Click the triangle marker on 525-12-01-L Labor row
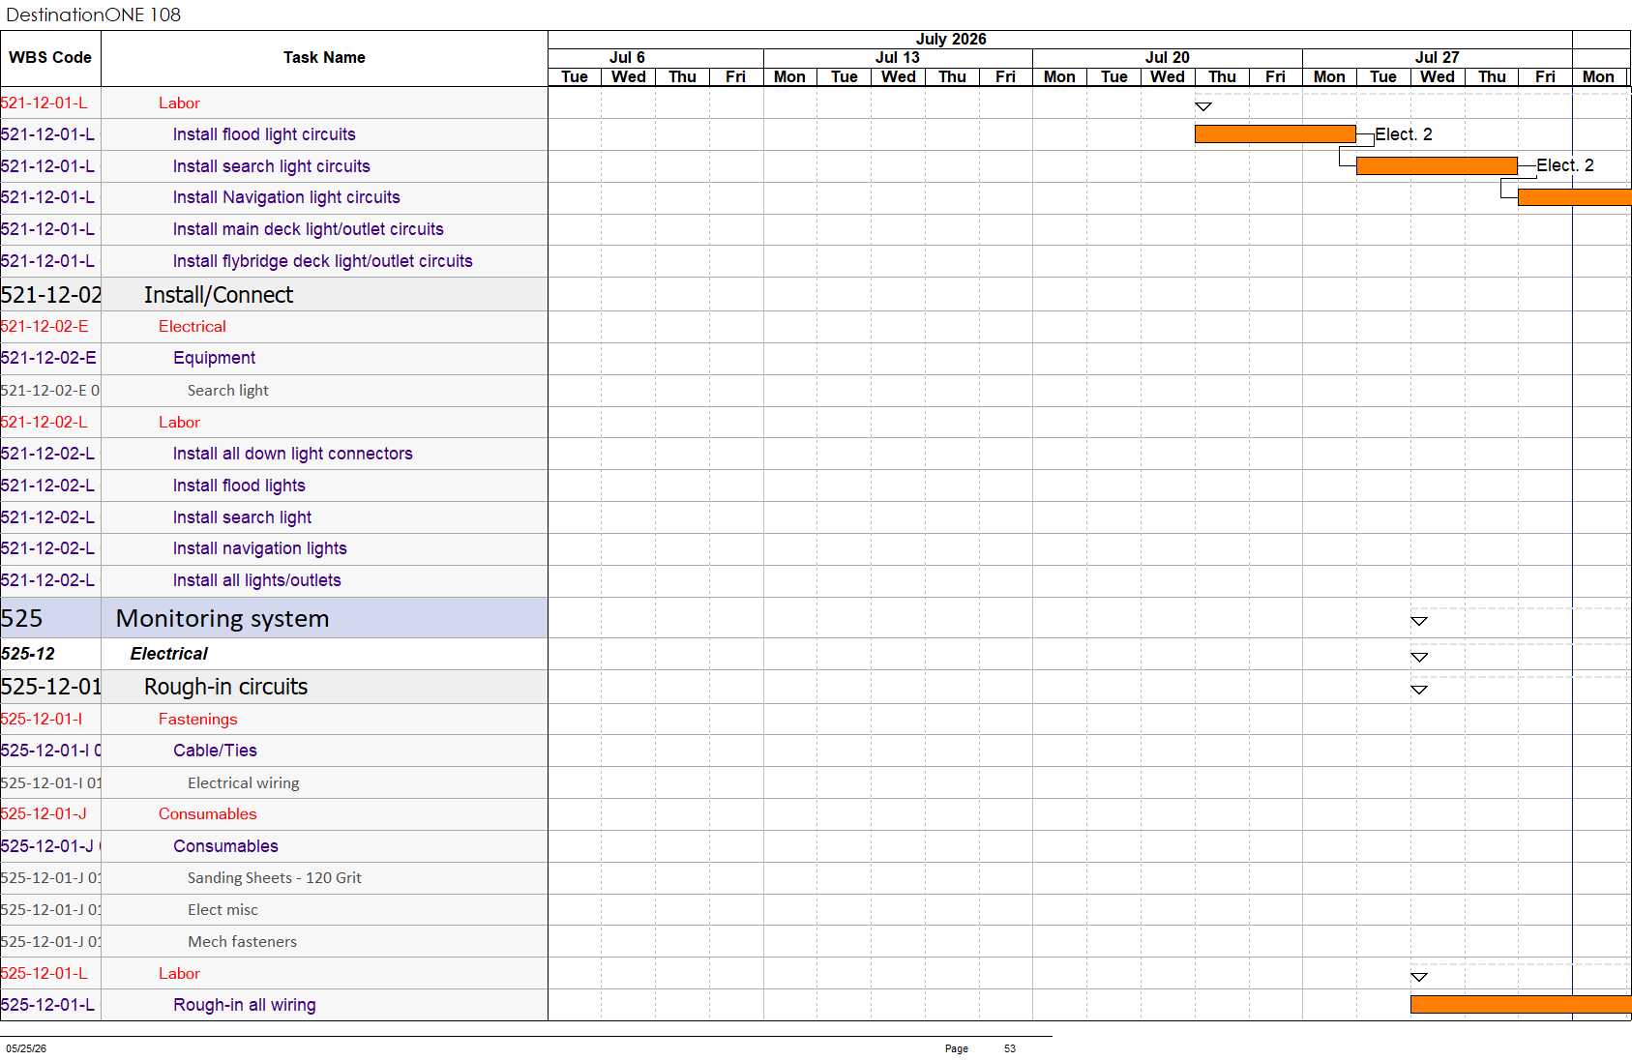Screen dimensions: 1632x1061 click(x=1419, y=977)
